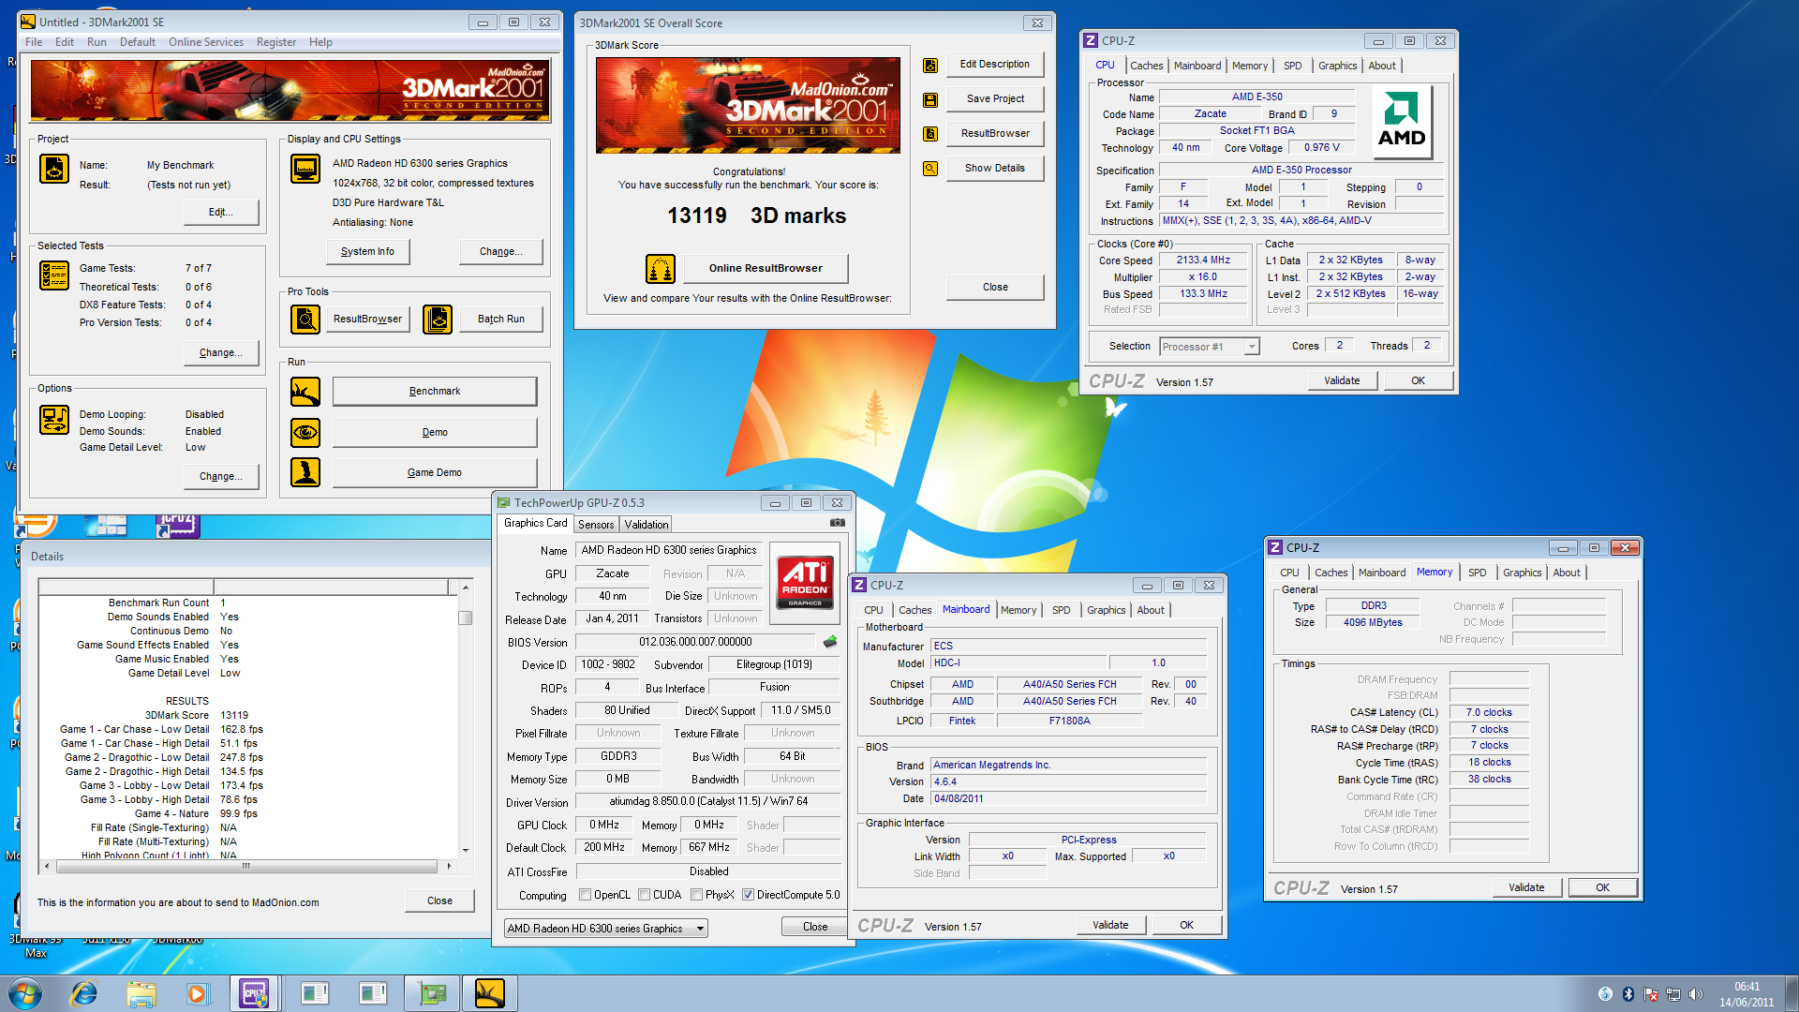This screenshot has width=1799, height=1012.
Task: Toggle the CUDA checkbox in GPU-Z
Action: [644, 895]
